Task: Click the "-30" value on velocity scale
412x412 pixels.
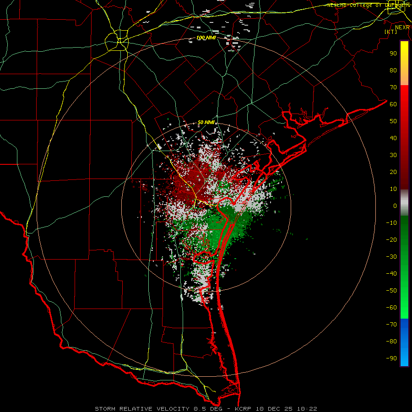Action: tap(391, 257)
